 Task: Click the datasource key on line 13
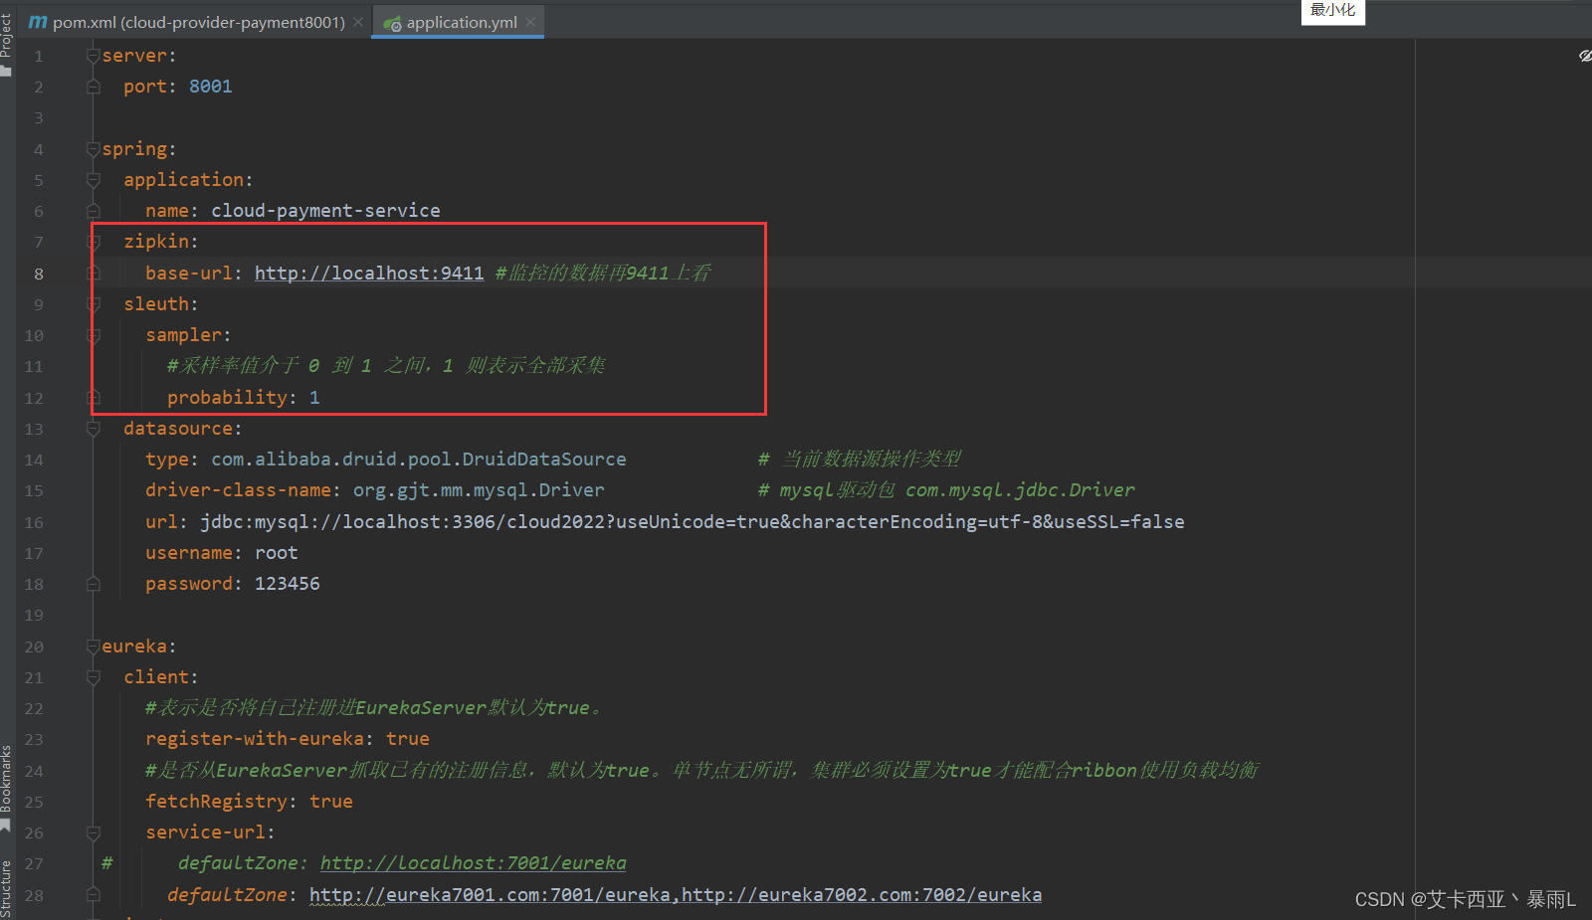178,429
